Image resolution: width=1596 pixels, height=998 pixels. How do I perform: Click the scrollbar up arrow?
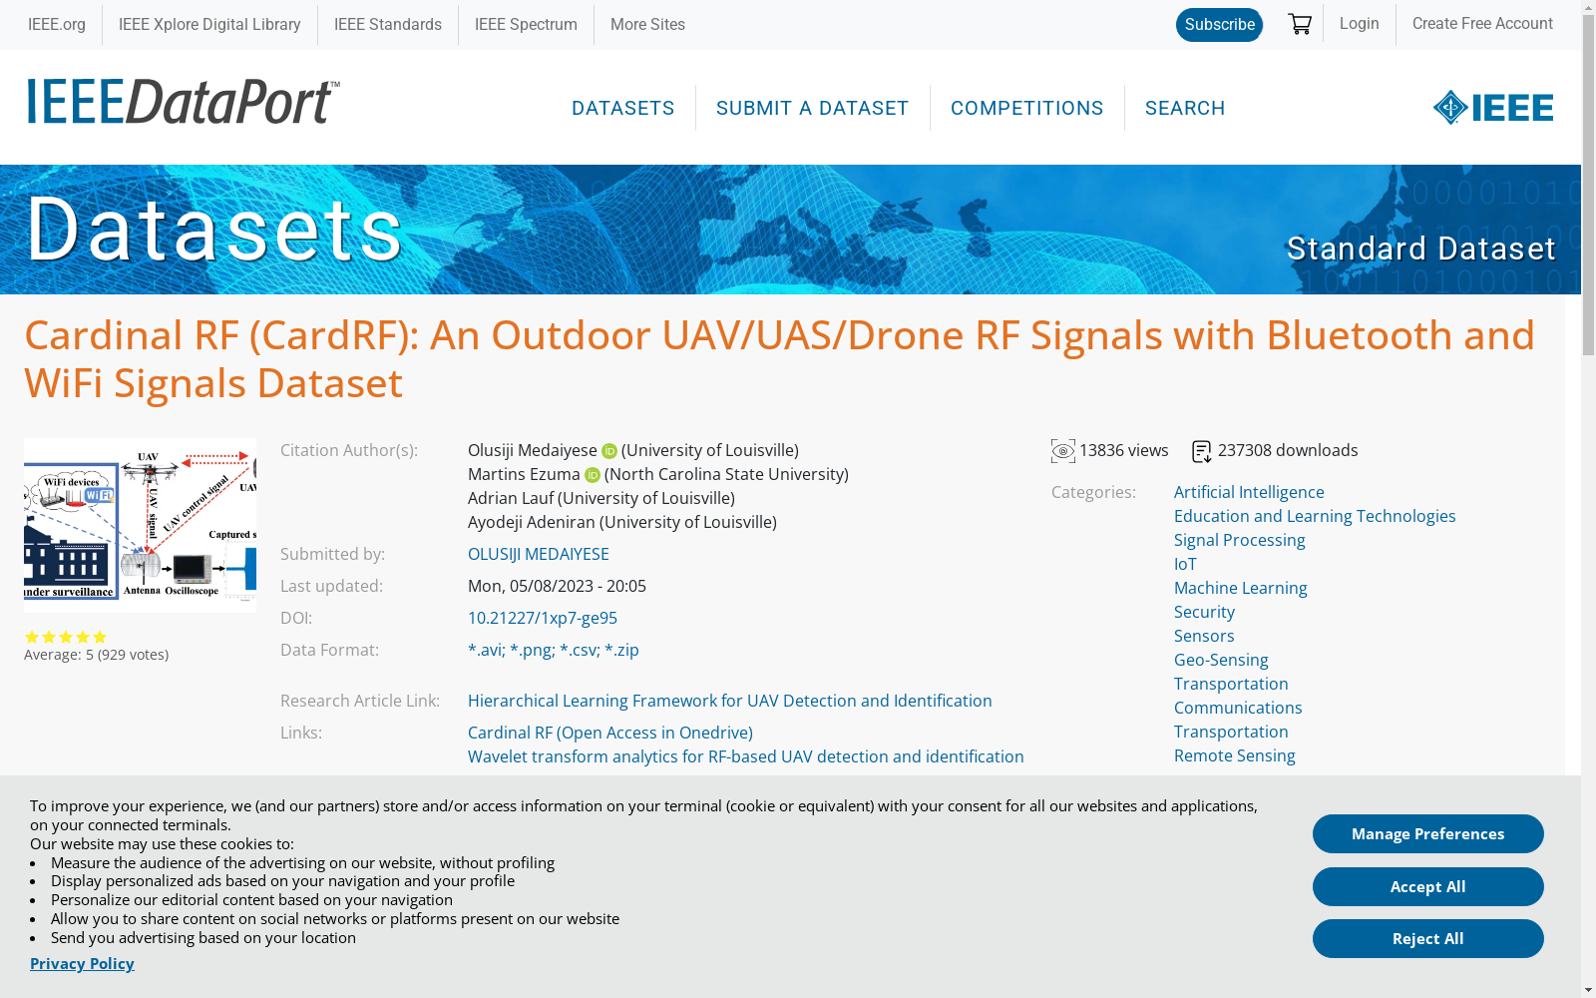[x=1588, y=8]
